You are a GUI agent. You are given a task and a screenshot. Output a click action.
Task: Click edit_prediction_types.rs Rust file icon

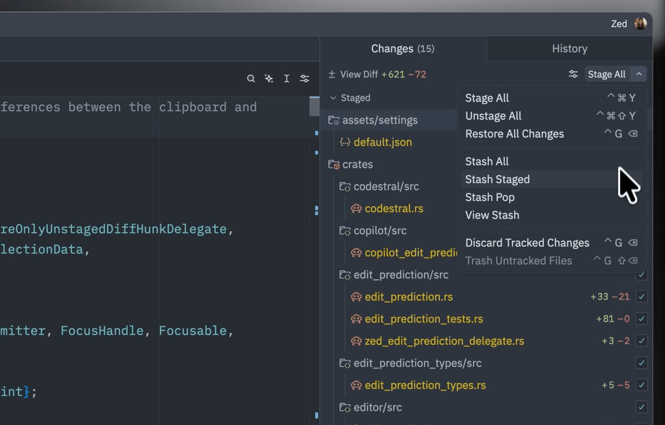pos(356,385)
